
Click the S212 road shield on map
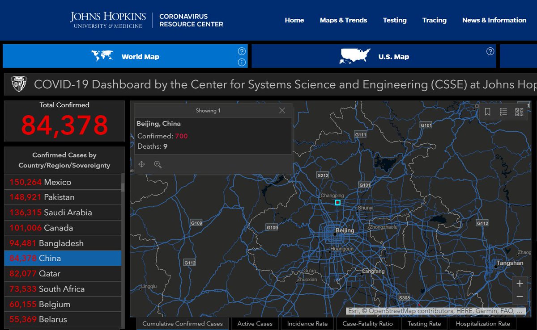click(323, 175)
